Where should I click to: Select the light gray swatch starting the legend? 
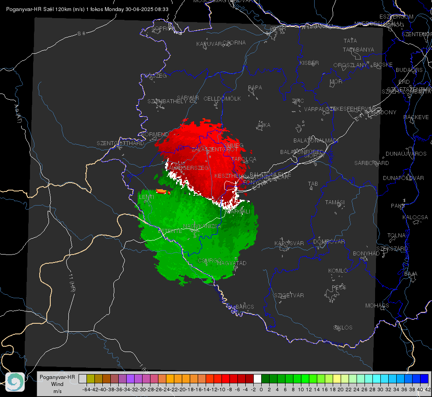tap(83, 379)
